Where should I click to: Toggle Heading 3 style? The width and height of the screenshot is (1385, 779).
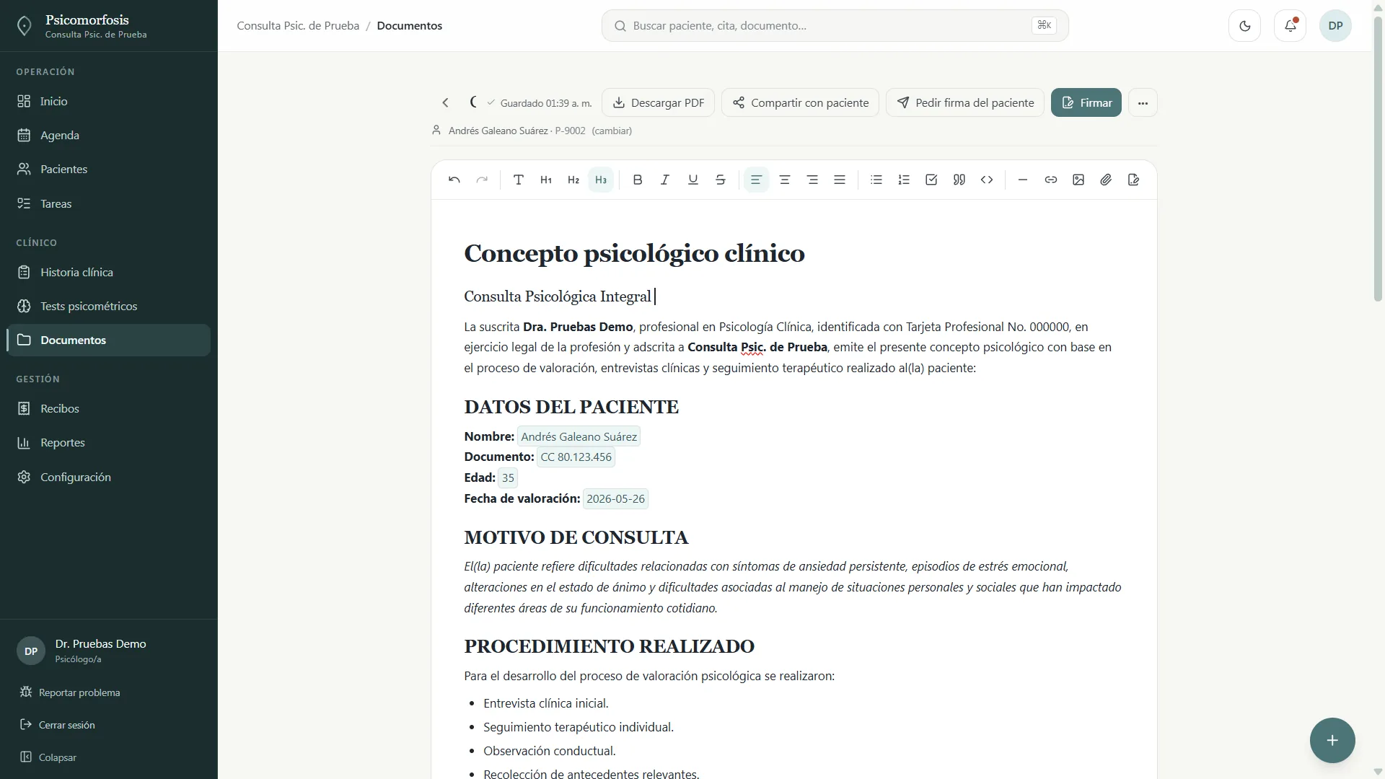601,180
